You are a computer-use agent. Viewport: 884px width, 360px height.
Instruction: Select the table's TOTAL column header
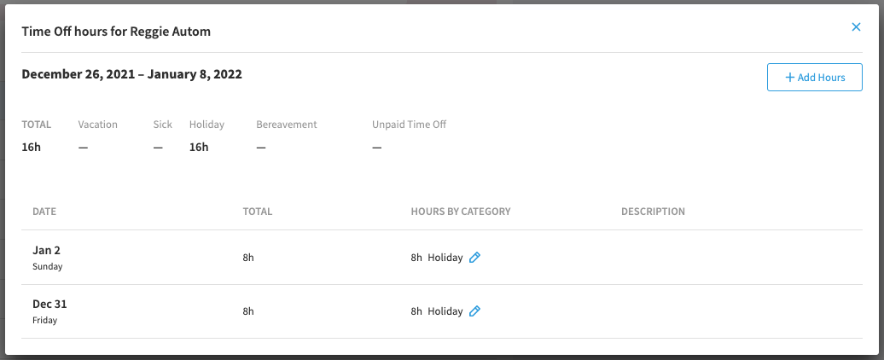click(257, 212)
